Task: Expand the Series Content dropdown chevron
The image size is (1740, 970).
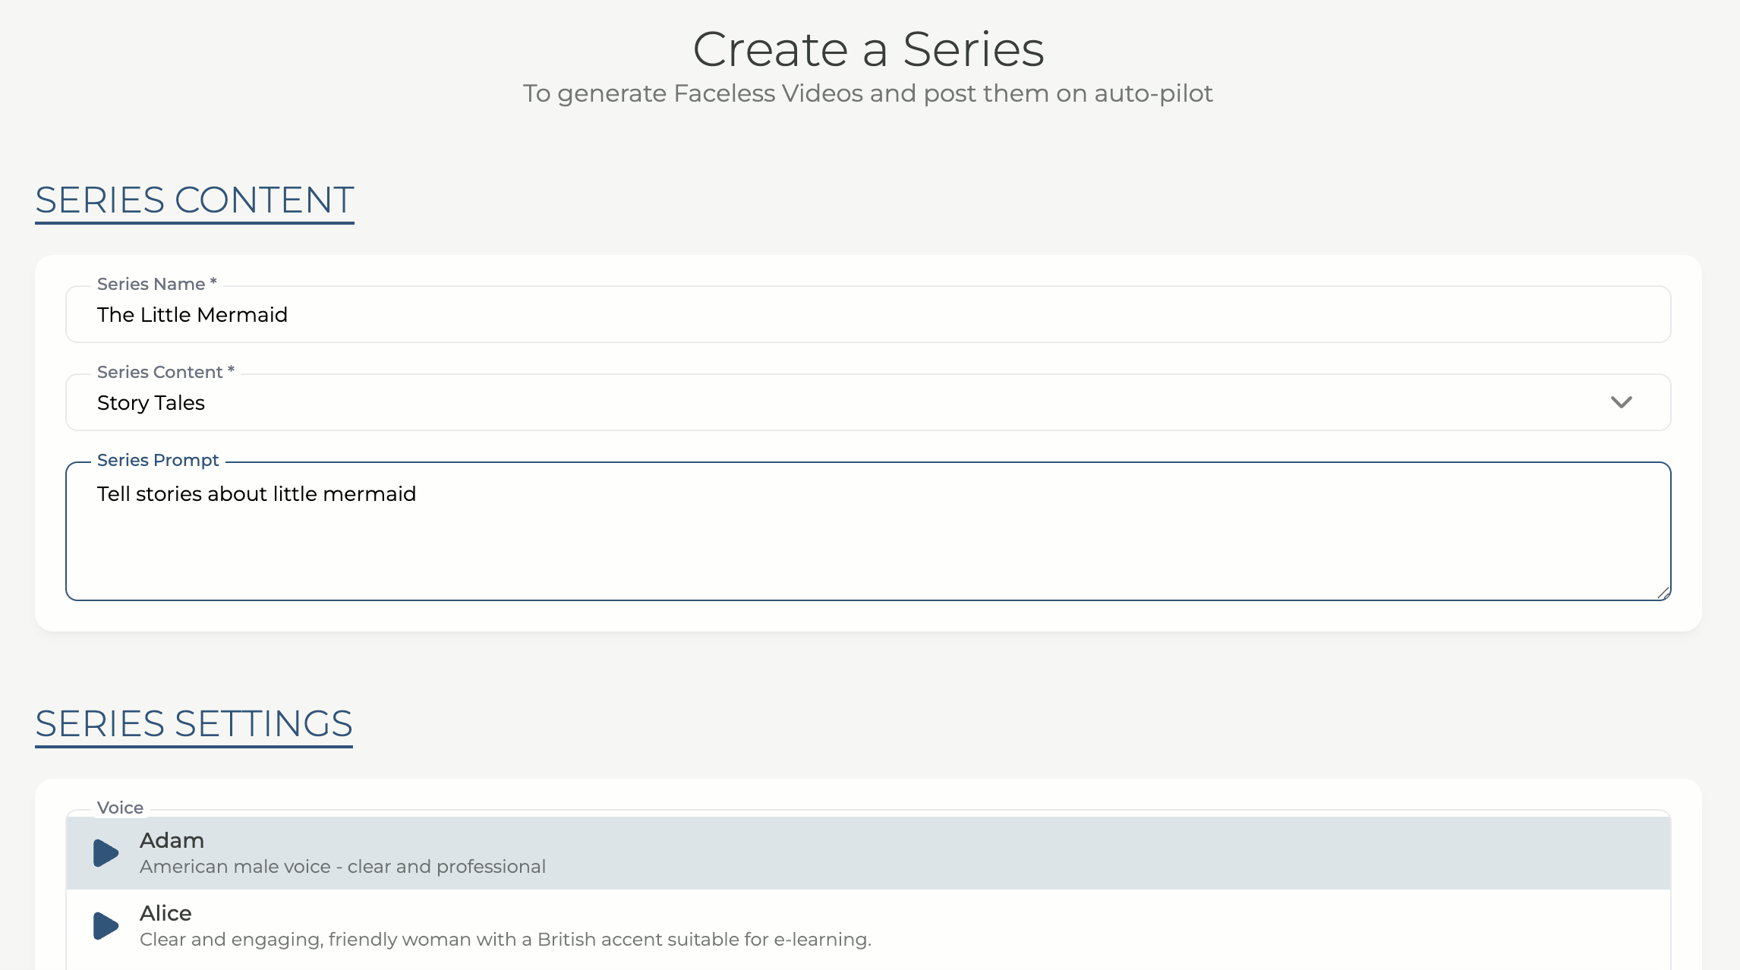Action: [1621, 402]
